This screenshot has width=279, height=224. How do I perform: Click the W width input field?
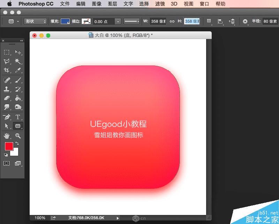pos(158,21)
